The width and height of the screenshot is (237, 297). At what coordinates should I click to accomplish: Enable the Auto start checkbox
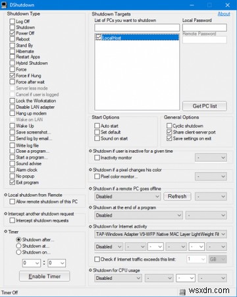point(97,126)
